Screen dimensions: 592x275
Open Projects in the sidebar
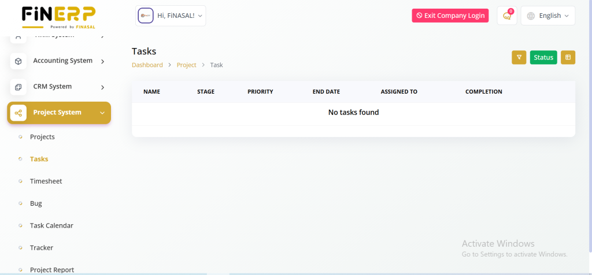[42, 137]
